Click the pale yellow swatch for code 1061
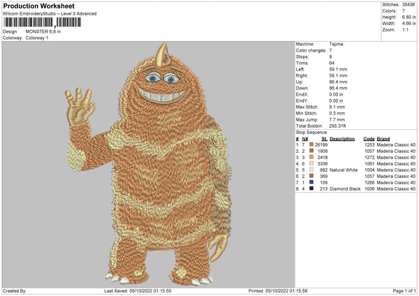 (311, 163)
